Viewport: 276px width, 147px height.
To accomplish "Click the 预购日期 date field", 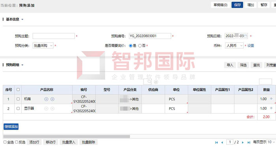I will 236,36.
